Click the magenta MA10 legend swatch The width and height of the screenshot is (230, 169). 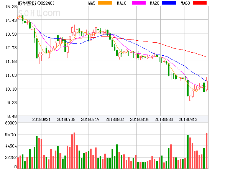pos(139,3)
